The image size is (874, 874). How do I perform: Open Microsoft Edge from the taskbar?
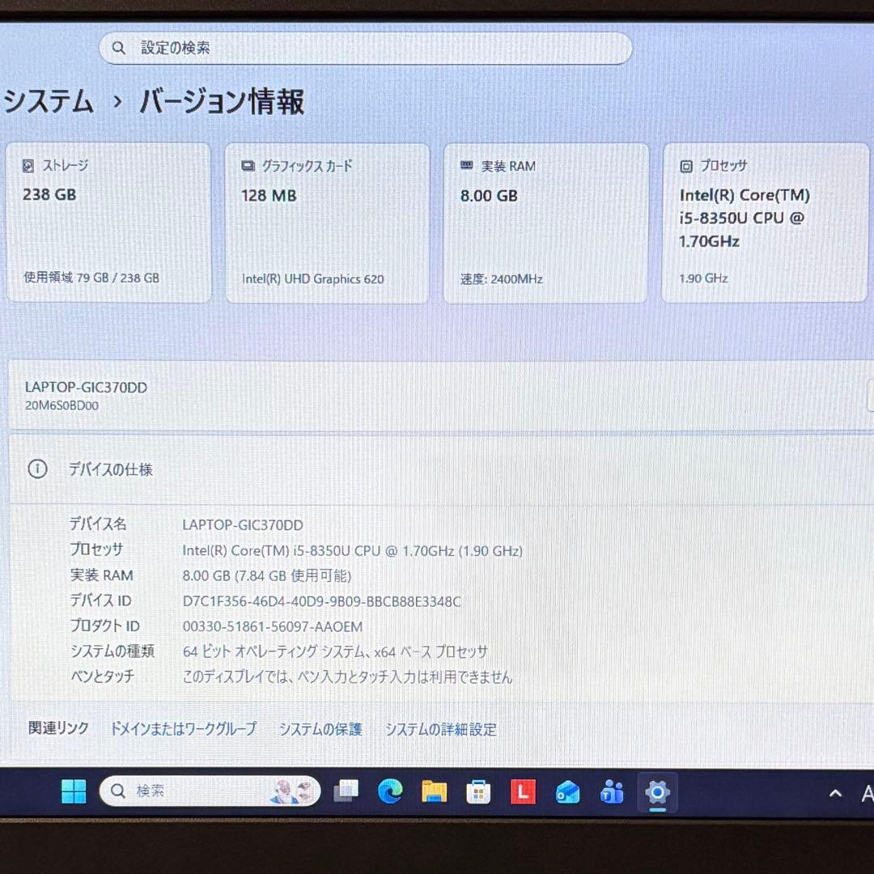tap(391, 793)
